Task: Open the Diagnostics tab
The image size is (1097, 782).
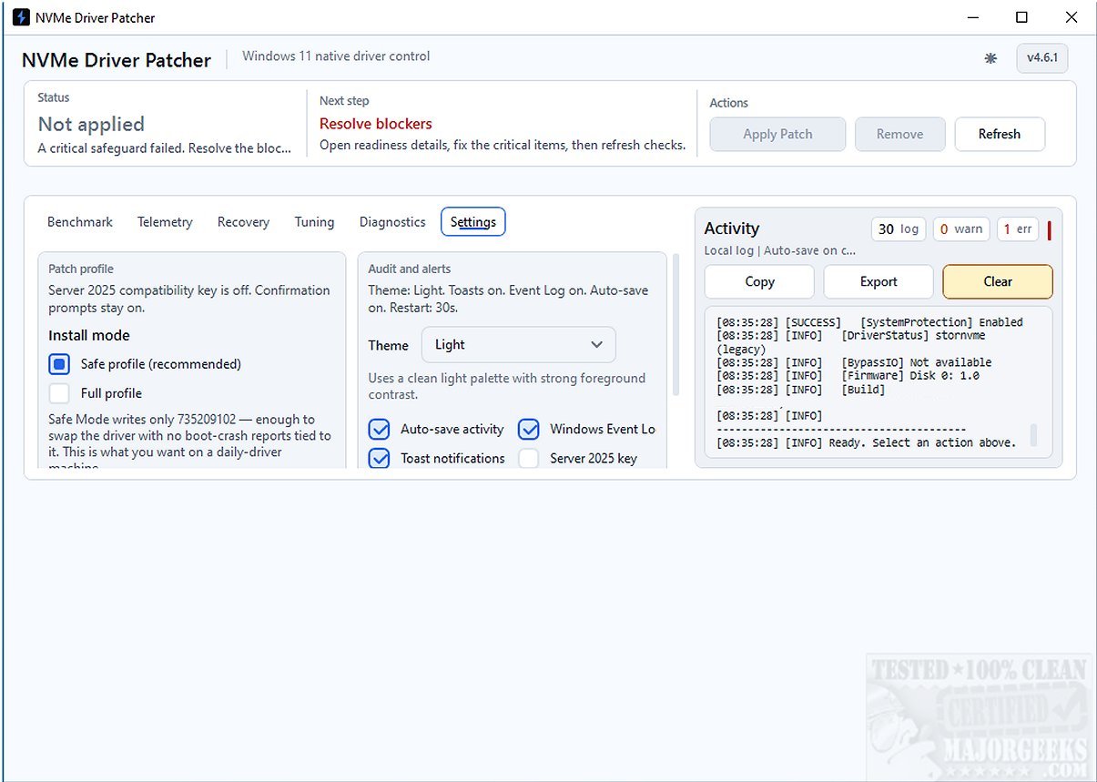Action: (392, 222)
